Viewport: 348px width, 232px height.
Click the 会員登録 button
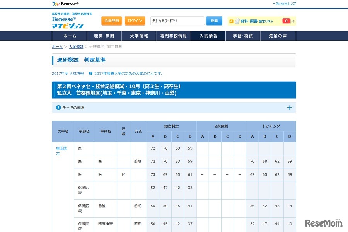112,20
